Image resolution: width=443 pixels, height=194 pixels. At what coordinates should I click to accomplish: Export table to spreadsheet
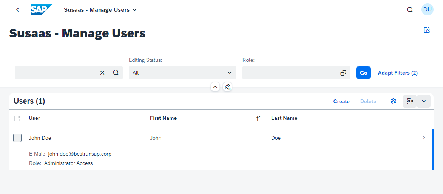tap(410, 101)
